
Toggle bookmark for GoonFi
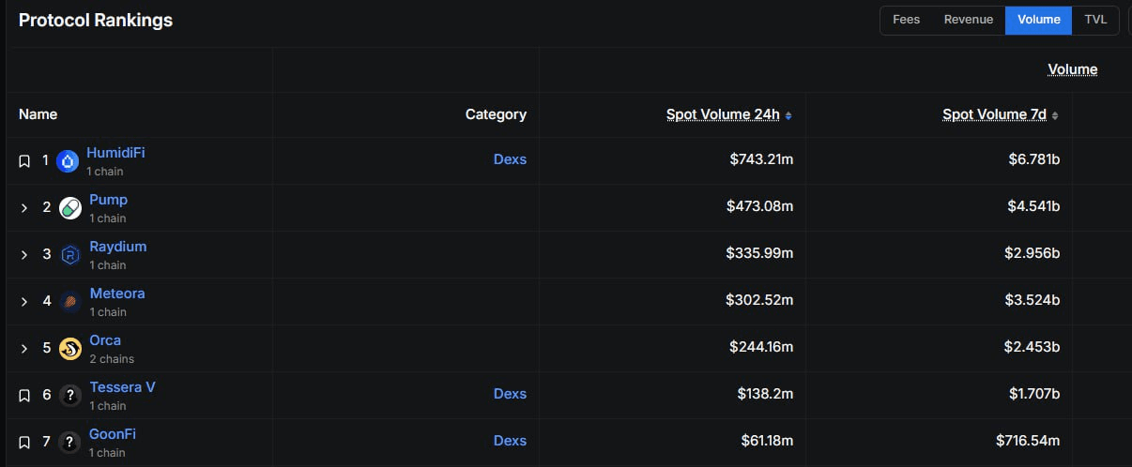24,443
